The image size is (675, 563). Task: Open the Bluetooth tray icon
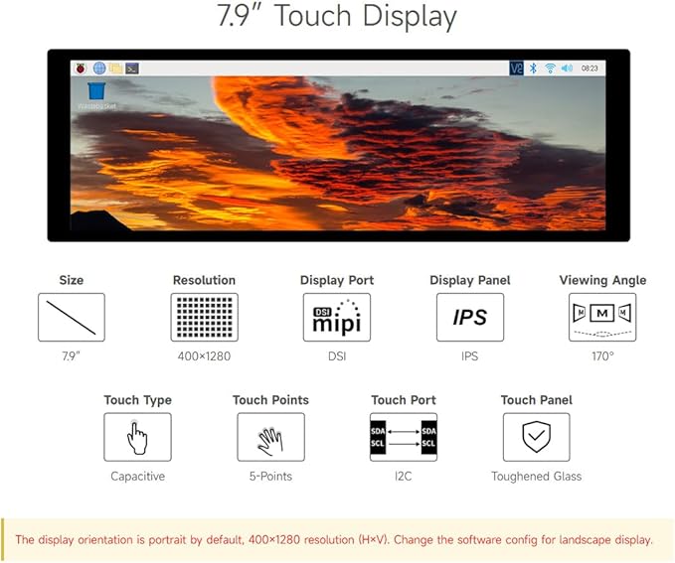534,68
